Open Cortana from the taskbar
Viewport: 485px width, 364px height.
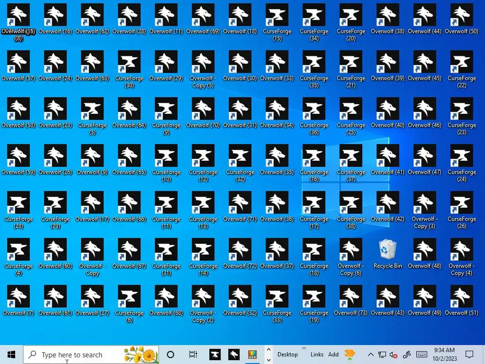click(170, 355)
